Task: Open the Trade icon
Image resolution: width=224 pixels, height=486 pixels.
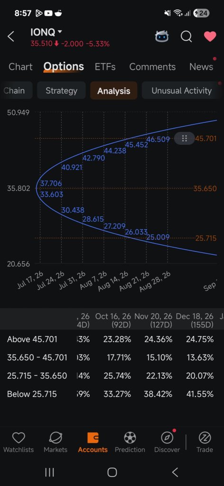Action: point(205,438)
